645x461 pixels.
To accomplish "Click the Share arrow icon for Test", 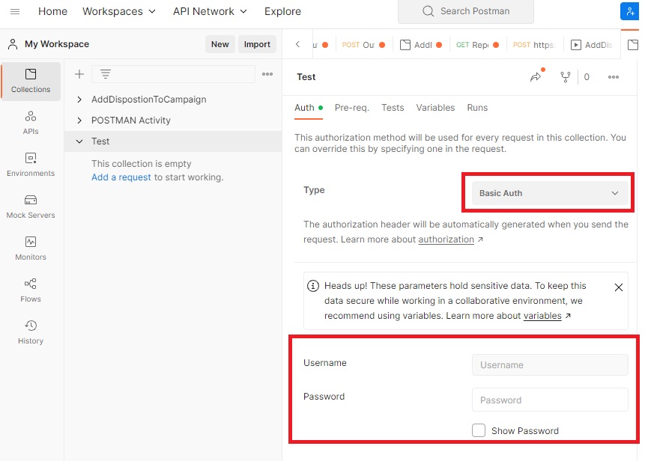I will click(x=536, y=77).
